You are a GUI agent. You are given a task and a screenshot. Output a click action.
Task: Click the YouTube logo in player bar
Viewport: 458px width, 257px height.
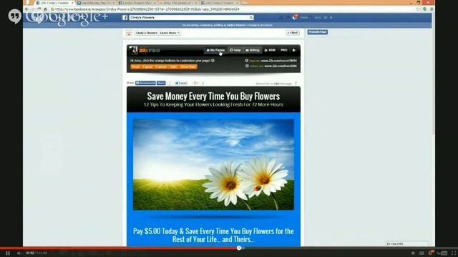pos(442,253)
